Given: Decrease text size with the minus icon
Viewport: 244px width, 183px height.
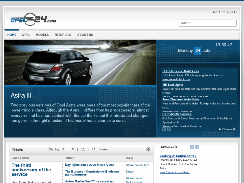Looking at the screenshot, I should [229, 12].
